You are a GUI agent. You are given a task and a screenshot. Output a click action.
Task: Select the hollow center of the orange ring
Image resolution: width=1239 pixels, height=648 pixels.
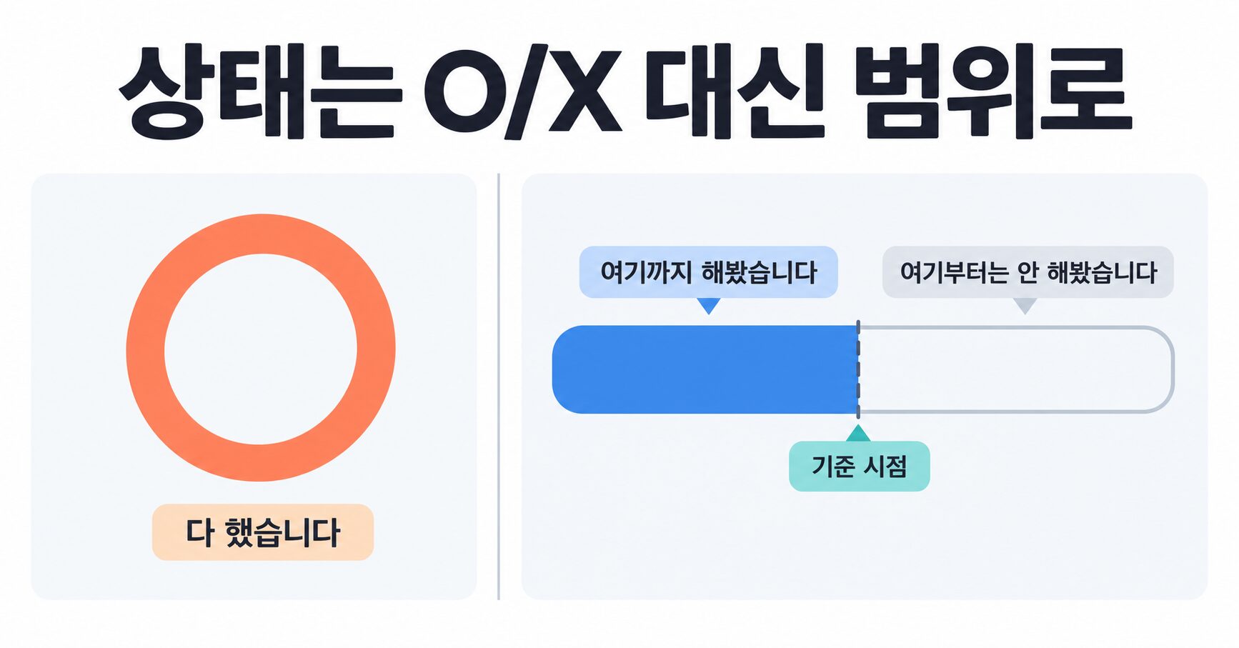click(x=261, y=349)
